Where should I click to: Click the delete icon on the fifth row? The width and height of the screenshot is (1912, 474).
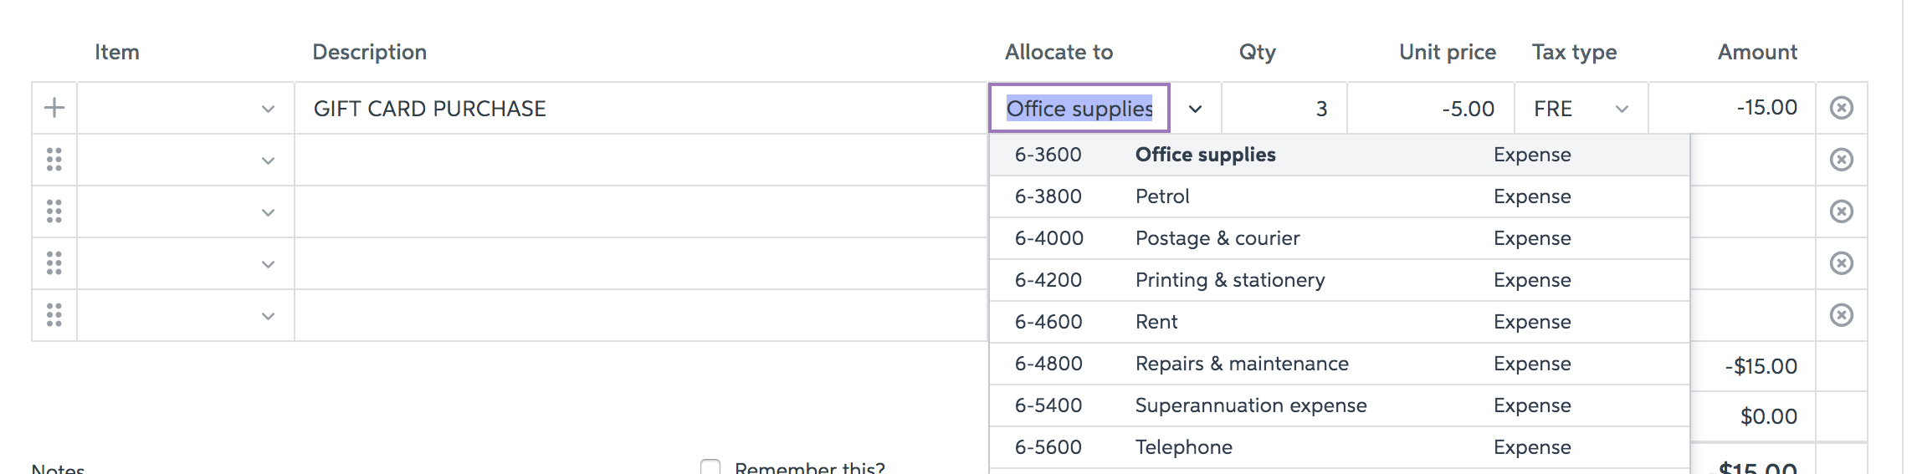1841,315
